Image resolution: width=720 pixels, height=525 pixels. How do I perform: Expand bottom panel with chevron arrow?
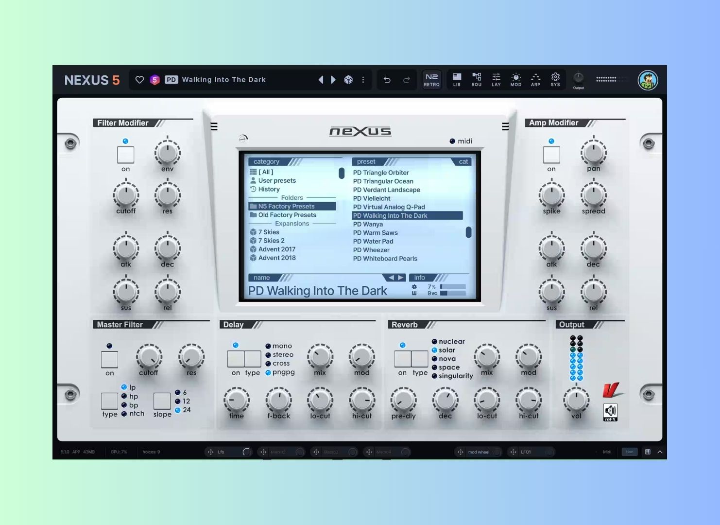[660, 452]
